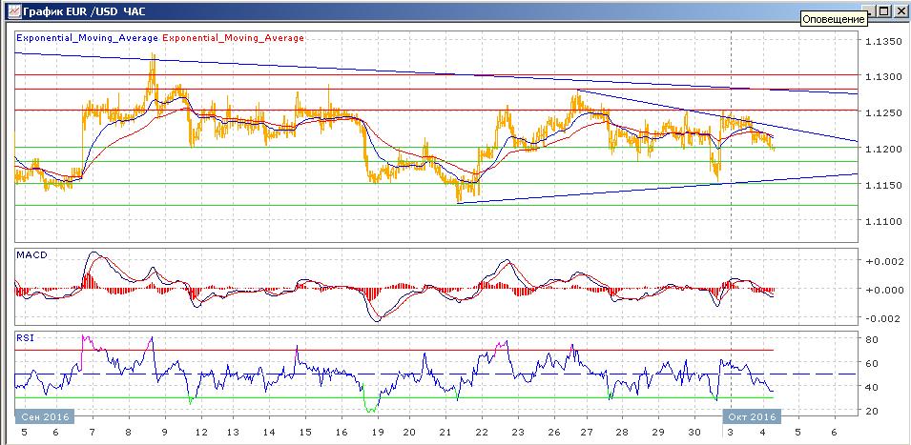Click the date 27 on time axis

[x=586, y=433]
